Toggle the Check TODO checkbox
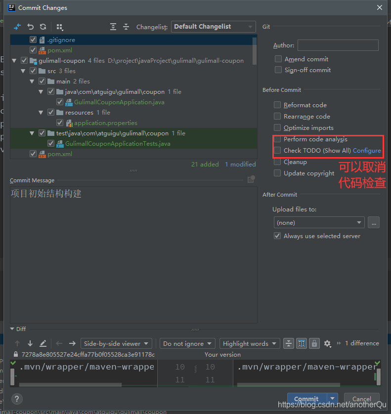The width and height of the screenshot is (391, 414). (x=277, y=150)
